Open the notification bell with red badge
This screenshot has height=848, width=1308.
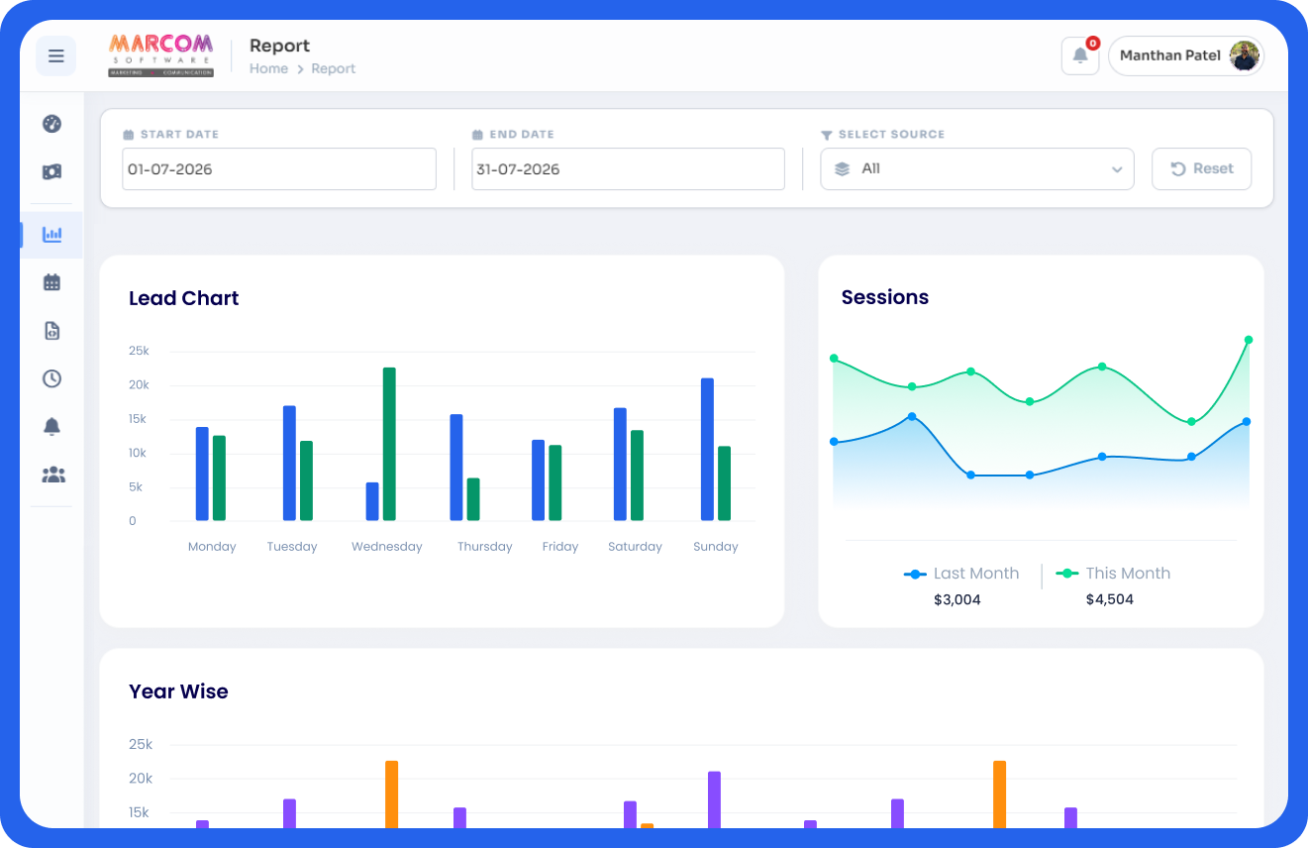(1080, 55)
